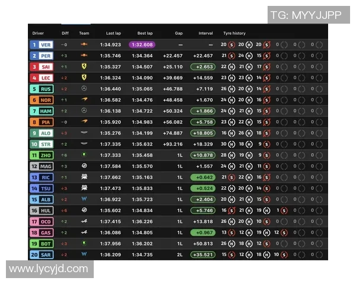
Task: Click GAS's green interval pill +0.967
Action: (x=203, y=233)
